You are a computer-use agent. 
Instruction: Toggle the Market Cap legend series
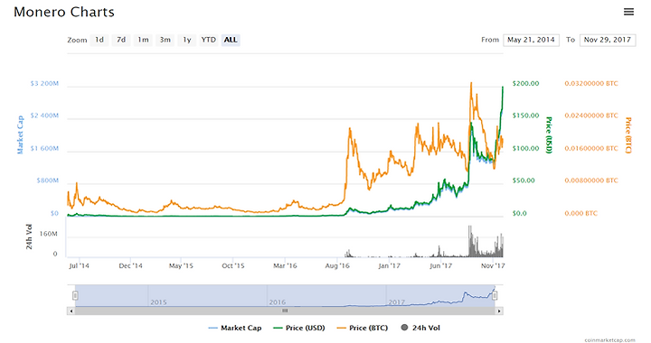(x=235, y=328)
